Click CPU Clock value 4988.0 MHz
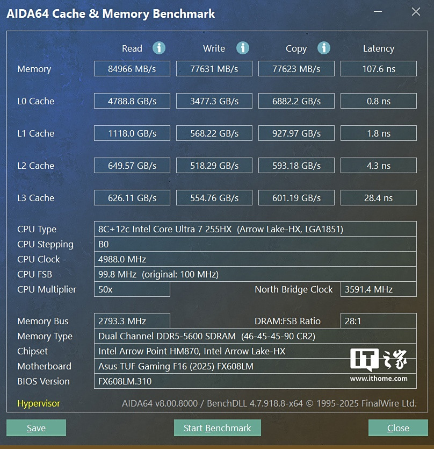The height and width of the screenshot is (449, 434). click(x=255, y=259)
